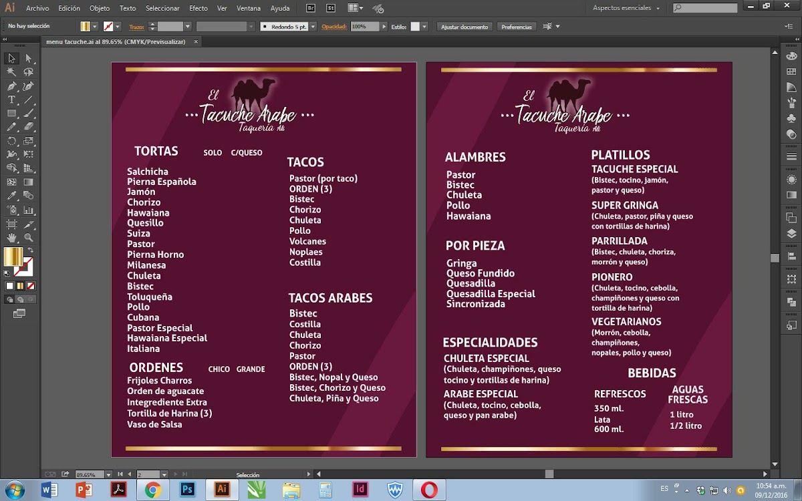Viewport: 802px width, 501px height.
Task: Open the Redondo 5 pt. brush dropdown
Action: tap(313, 27)
